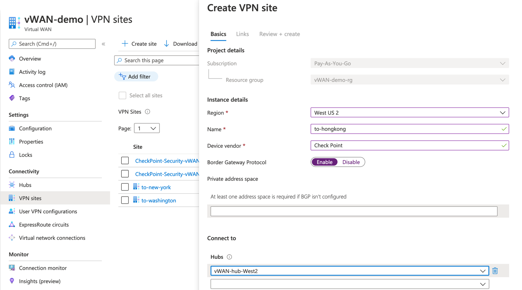Viewport: 522px width, 290px height.
Task: Click the Site column header
Action: (x=137, y=147)
